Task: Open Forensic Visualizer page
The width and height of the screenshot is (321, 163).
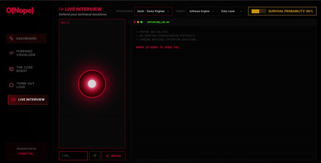Action: pos(26,53)
